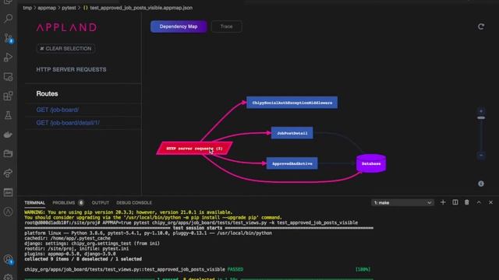The height and width of the screenshot is (280, 499).
Task: Select the JobPostDetail node
Action: (292, 133)
